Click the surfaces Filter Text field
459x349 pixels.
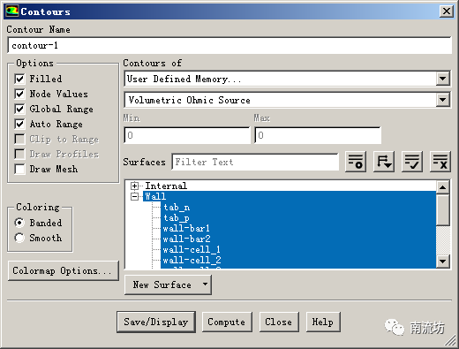[x=255, y=162]
